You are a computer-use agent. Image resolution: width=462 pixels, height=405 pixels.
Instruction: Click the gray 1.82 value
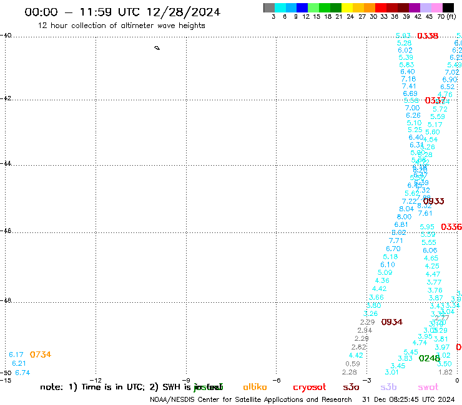[x=445, y=373]
